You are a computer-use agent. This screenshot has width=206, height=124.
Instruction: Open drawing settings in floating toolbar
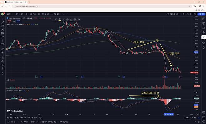[x=67, y=19]
